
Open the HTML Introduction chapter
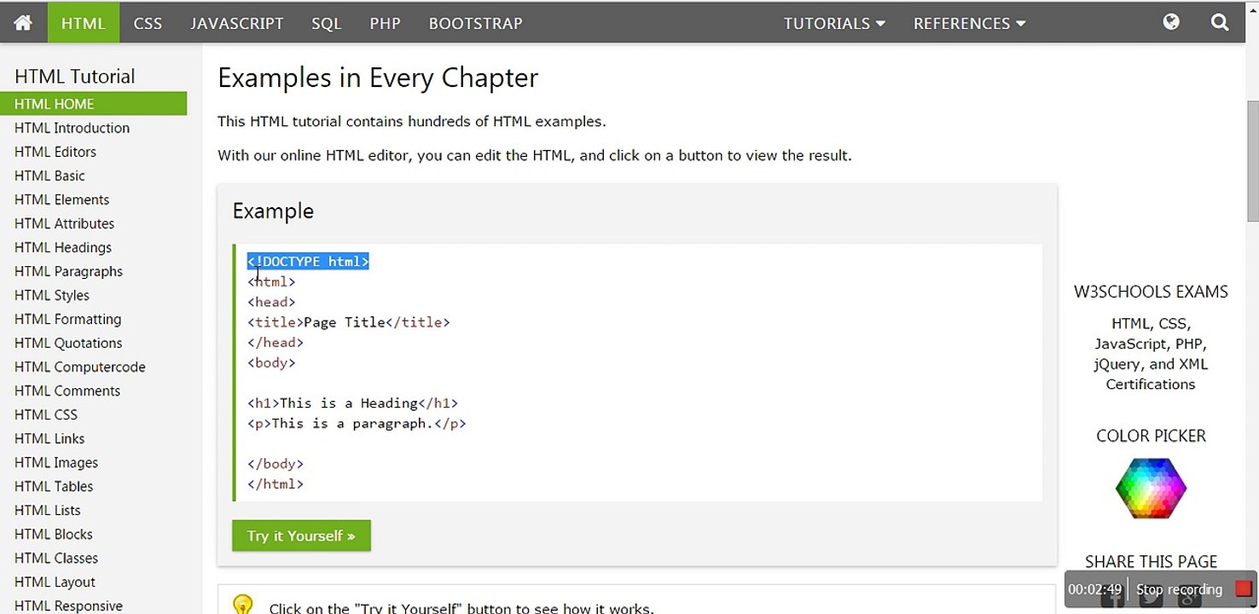click(x=73, y=128)
